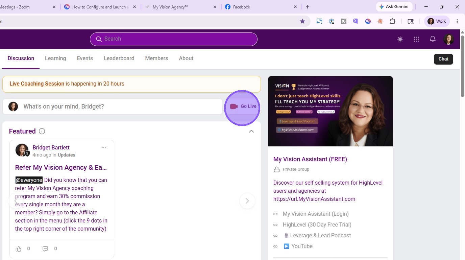This screenshot has height=260, width=465.
Task: Click the What's on your mind post box
Action: [113, 107]
